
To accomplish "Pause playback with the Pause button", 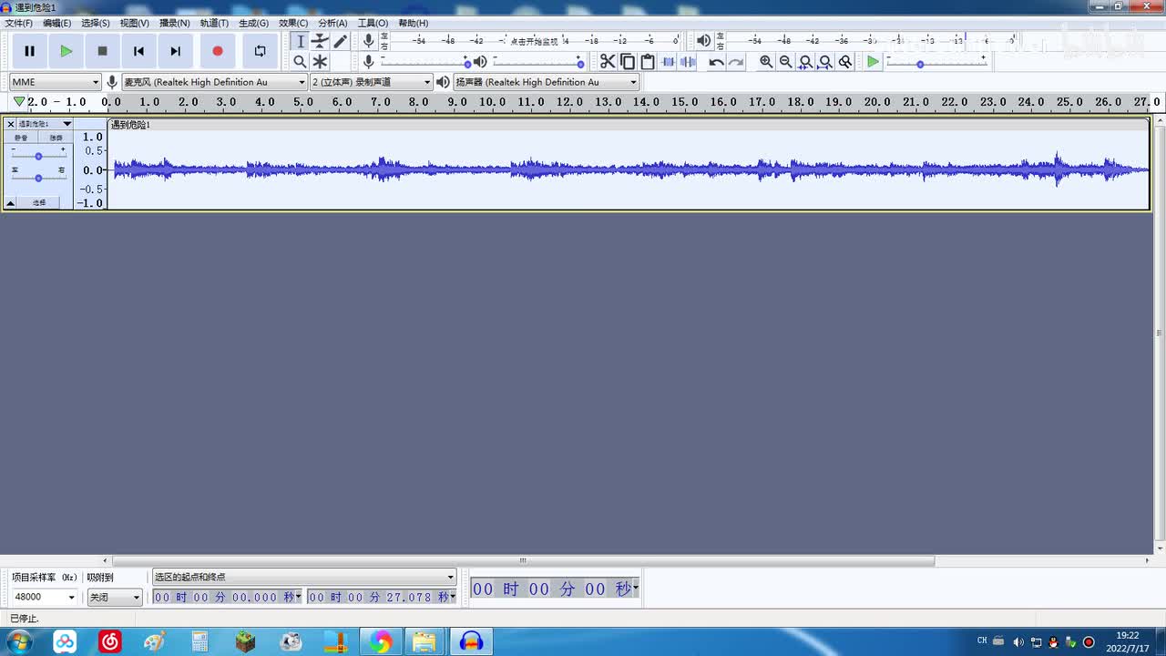I will 29,52.
